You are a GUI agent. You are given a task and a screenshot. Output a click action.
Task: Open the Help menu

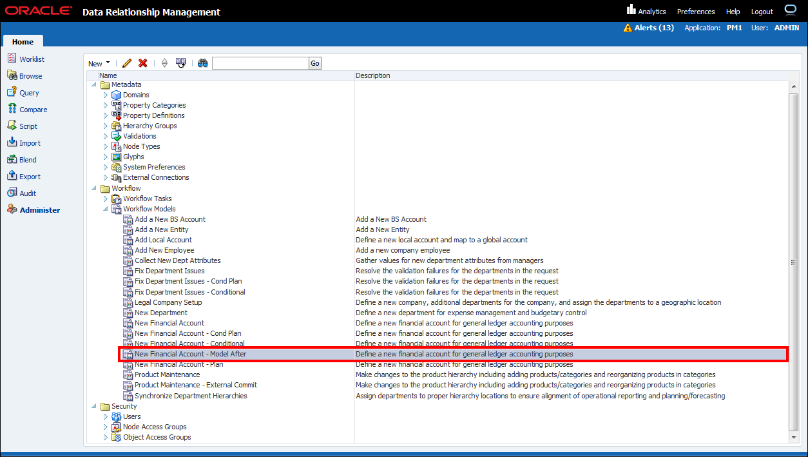click(x=733, y=12)
